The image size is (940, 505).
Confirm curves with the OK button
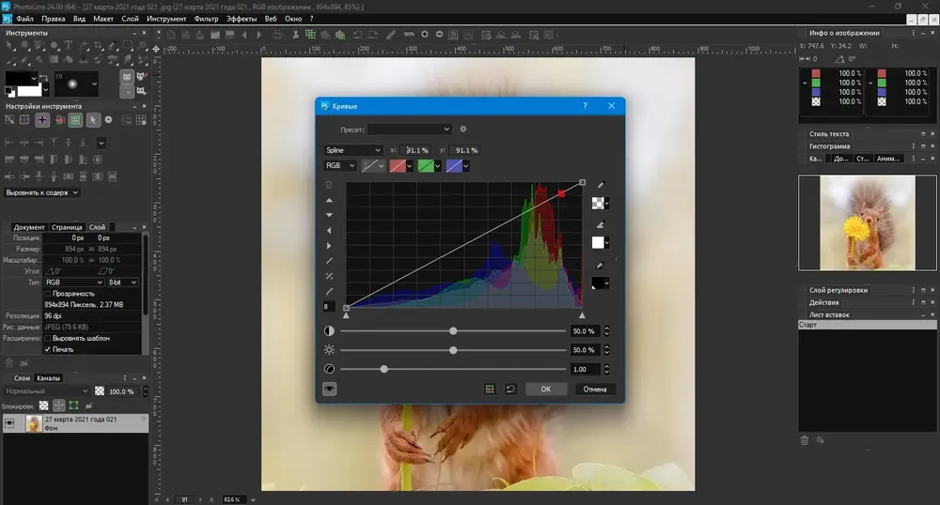click(x=545, y=389)
